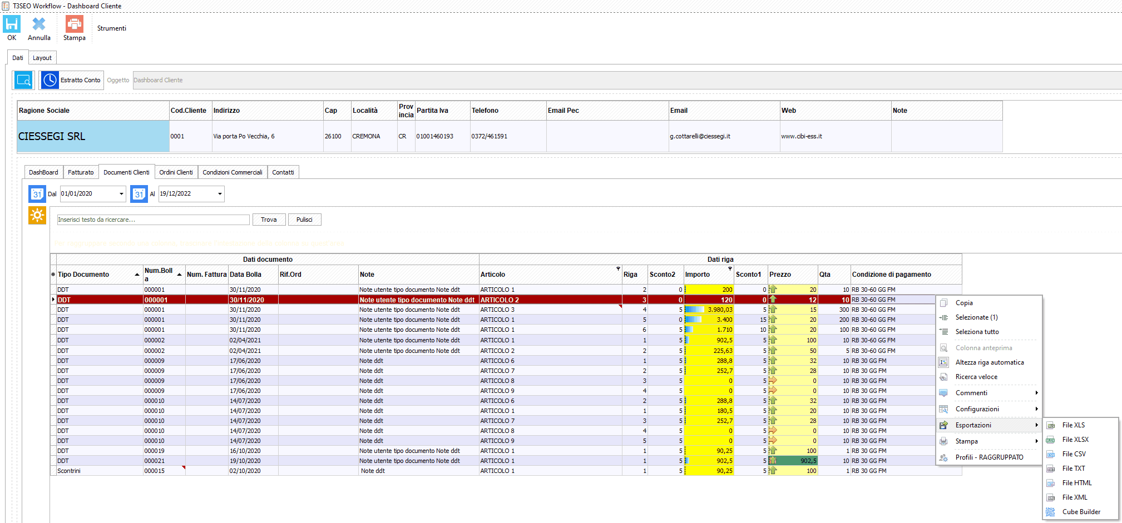Click the Configurazioni icon
The height and width of the screenshot is (523, 1122).
(943, 409)
